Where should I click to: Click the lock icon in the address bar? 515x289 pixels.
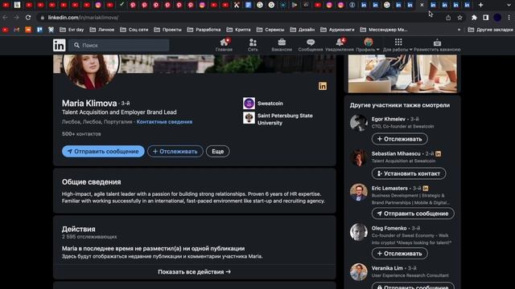tap(43, 18)
